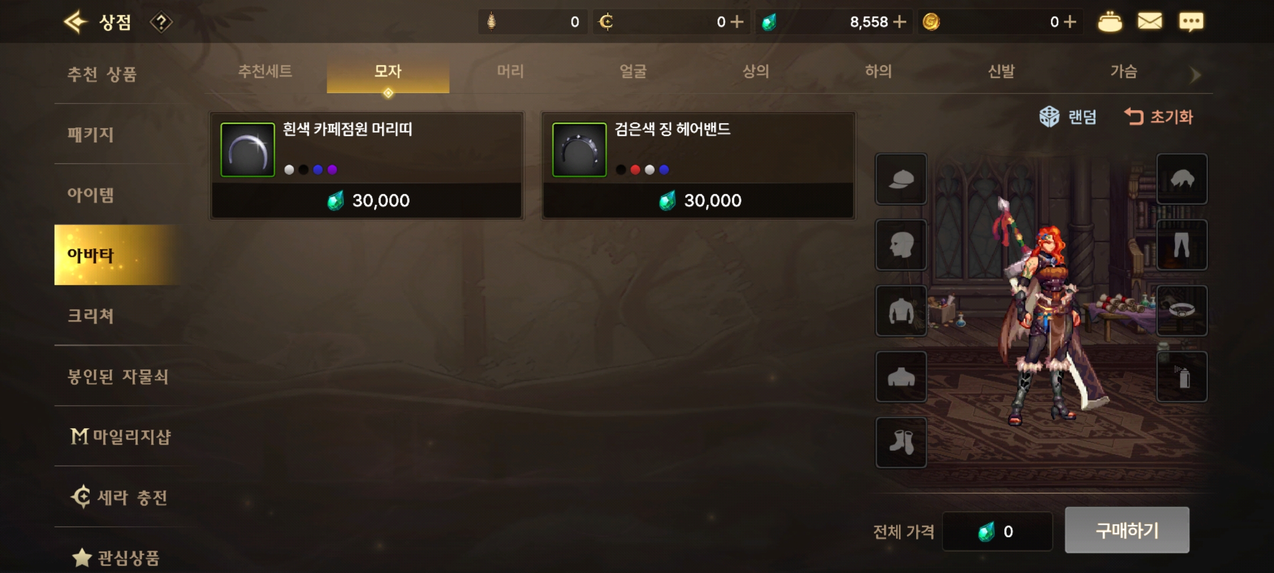Select the shoes slot boots icon
This screenshot has width=1274, height=573.
coord(901,442)
